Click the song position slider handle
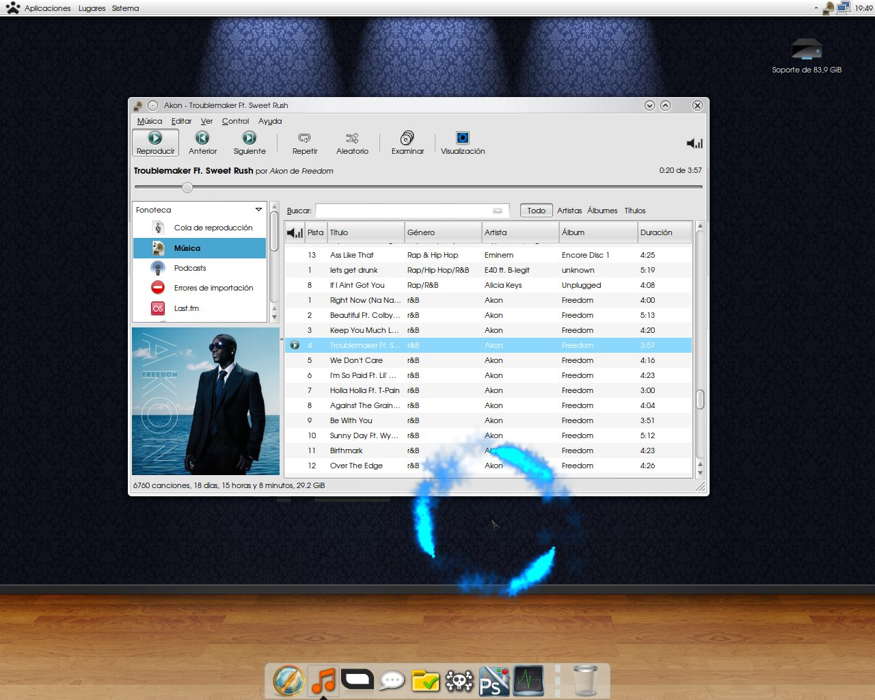The height and width of the screenshot is (700, 875). [x=187, y=187]
